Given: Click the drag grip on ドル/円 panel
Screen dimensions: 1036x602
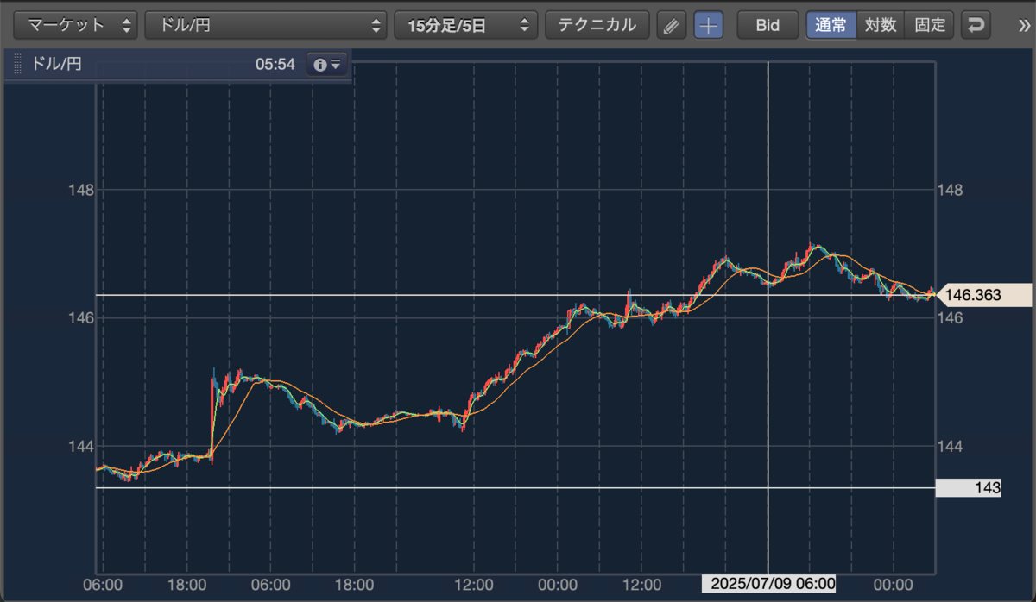Looking at the screenshot, I should click(x=16, y=64).
